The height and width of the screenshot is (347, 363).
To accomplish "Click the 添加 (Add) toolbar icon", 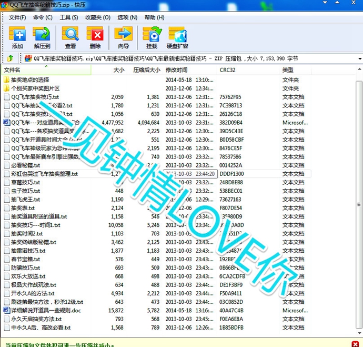I will click(x=17, y=37).
